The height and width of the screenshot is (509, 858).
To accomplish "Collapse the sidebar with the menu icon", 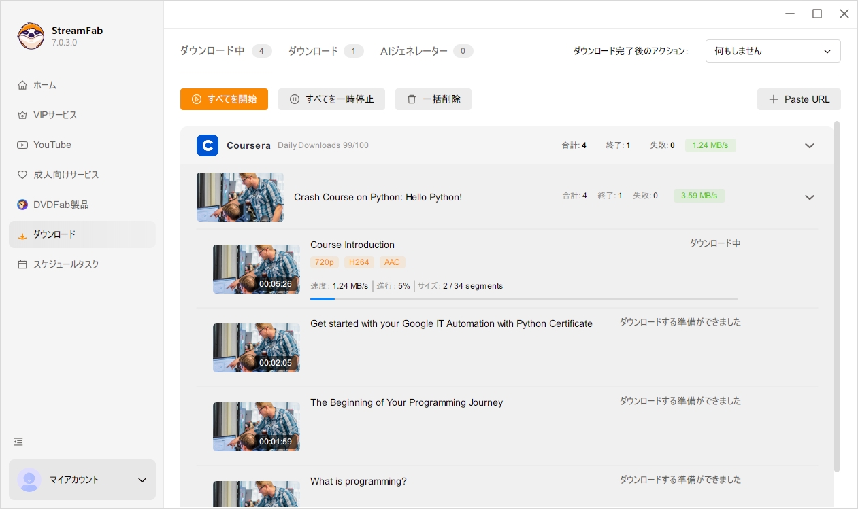I will [18, 442].
